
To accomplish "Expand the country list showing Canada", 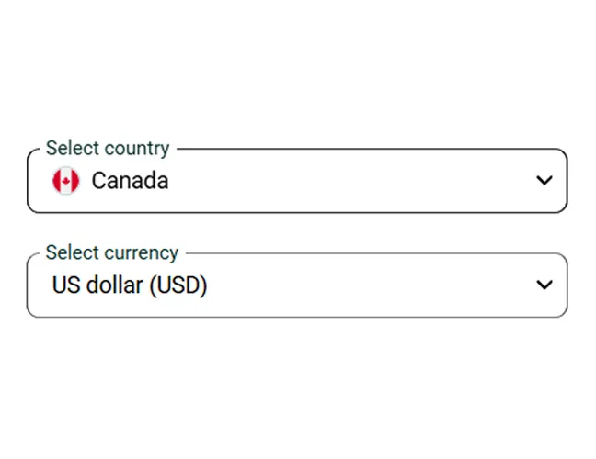I will click(296, 181).
